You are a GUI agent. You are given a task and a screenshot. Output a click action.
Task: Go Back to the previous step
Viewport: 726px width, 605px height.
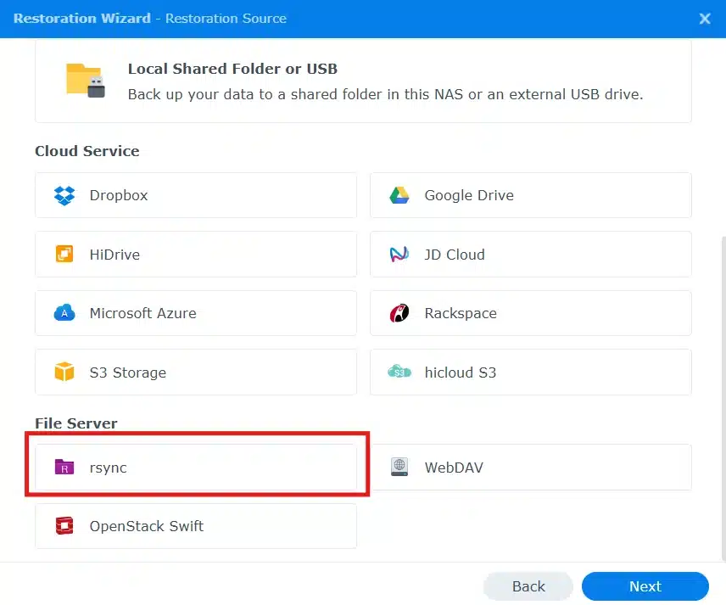[x=528, y=586]
